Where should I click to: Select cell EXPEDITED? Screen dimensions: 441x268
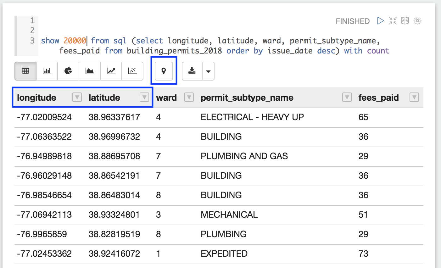[224, 254]
